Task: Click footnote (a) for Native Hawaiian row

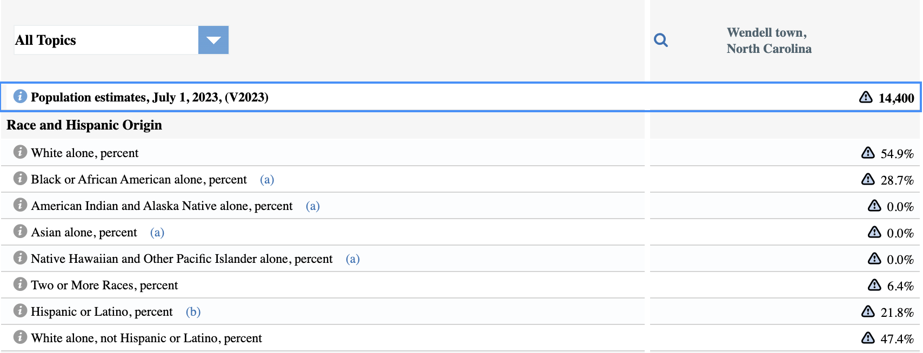Action: coord(353,259)
